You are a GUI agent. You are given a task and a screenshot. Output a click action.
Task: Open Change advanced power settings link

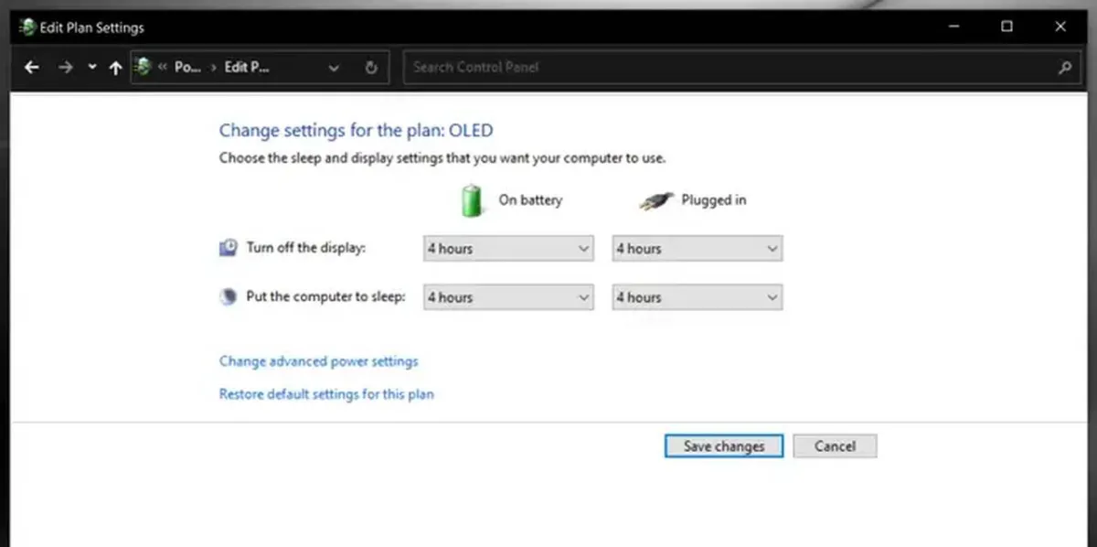318,361
